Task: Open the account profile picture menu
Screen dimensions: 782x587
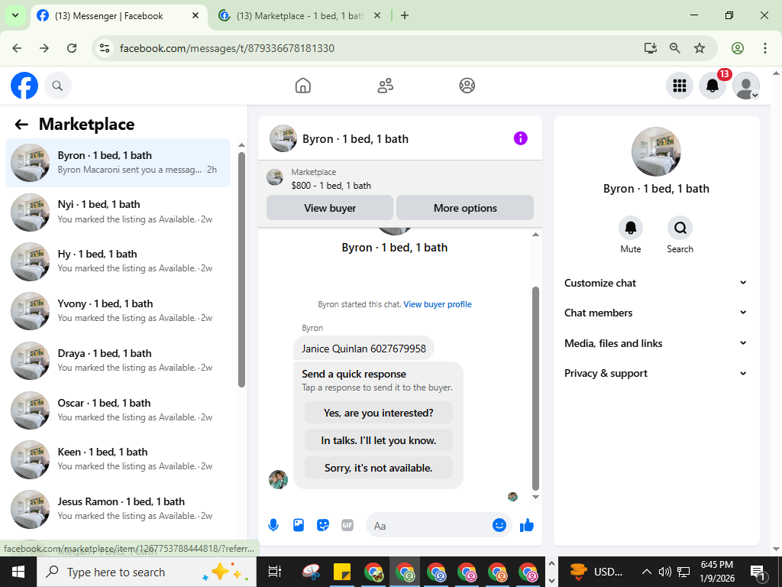Action: point(745,86)
